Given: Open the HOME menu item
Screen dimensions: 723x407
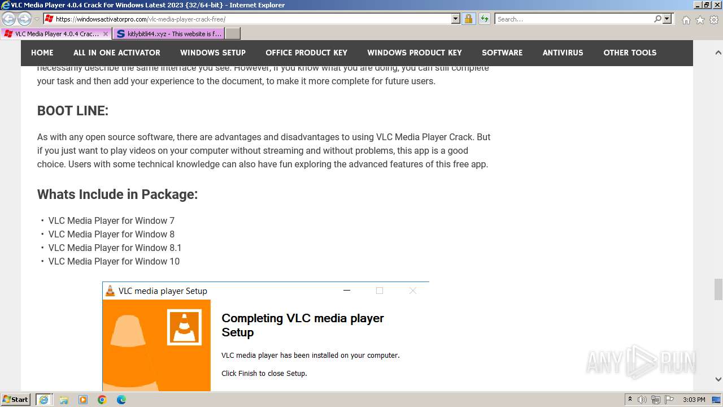Looking at the screenshot, I should tap(42, 53).
